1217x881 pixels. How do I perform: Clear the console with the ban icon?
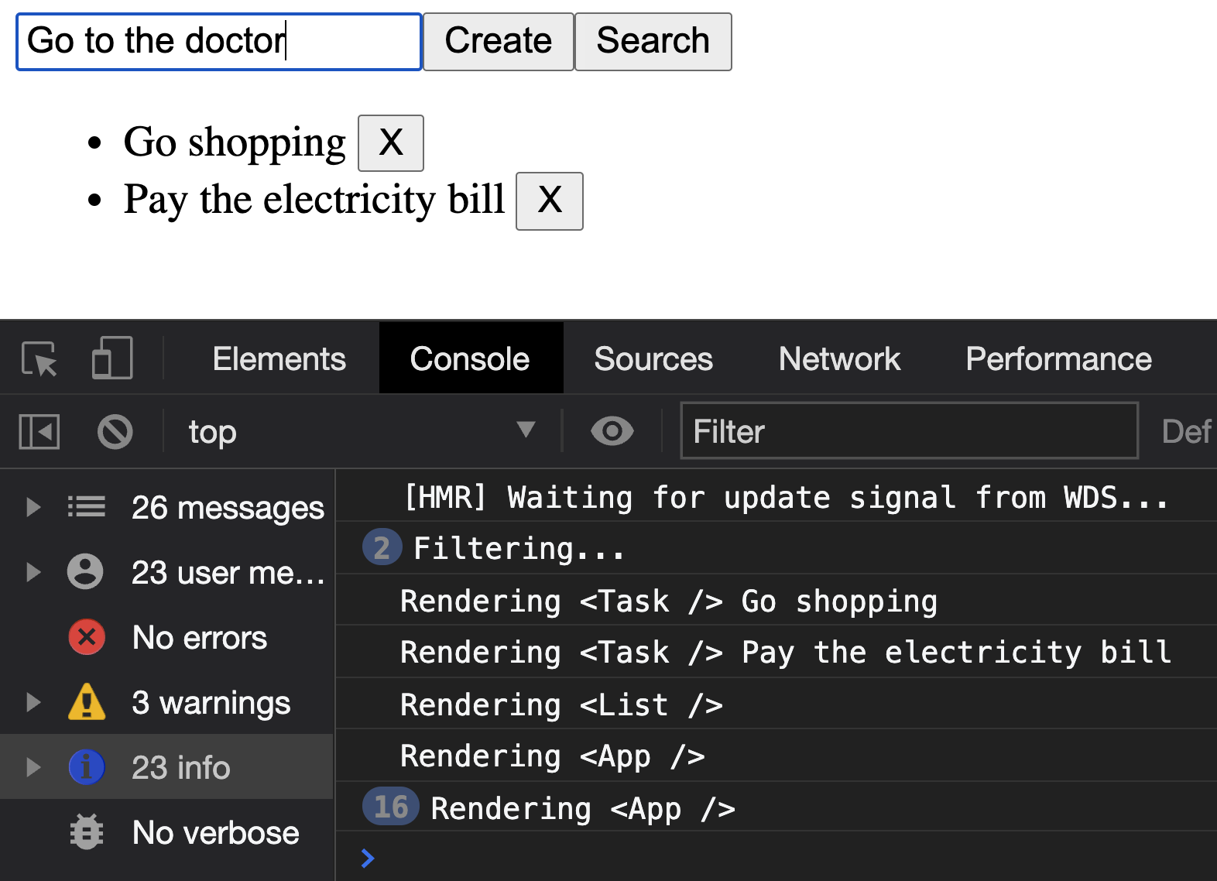[115, 431]
